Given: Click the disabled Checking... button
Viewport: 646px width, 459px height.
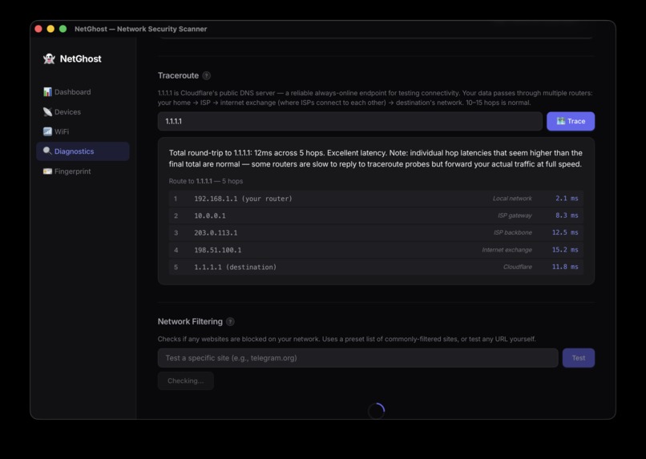Looking at the screenshot, I should point(185,380).
